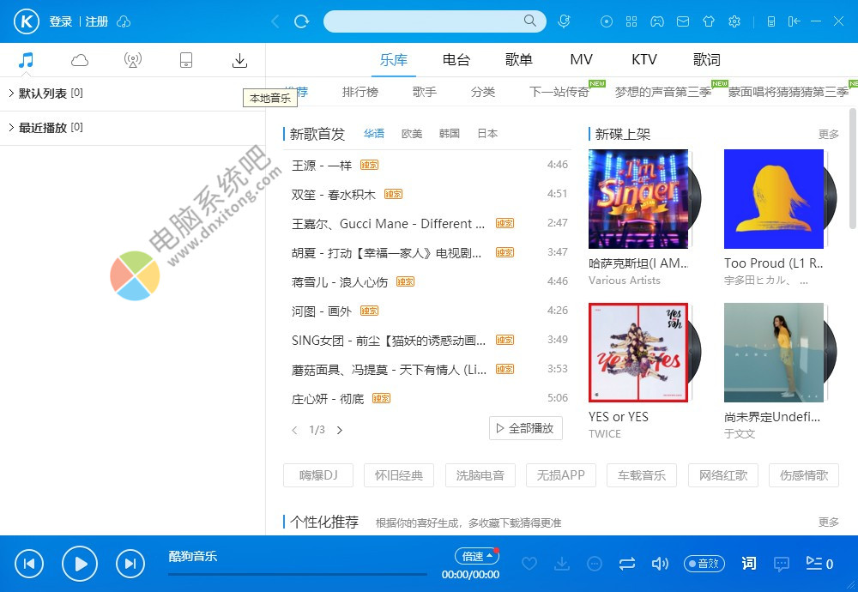This screenshot has width=858, height=592.
Task: Open the cloud music sidebar icon
Action: pos(79,60)
